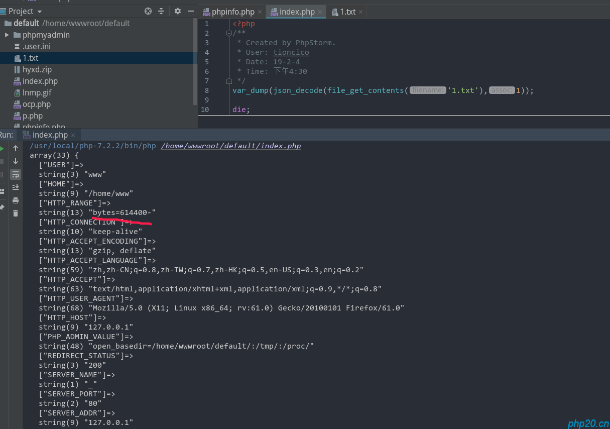Click the Up the stack trace arrow
610x429 pixels.
[16, 148]
